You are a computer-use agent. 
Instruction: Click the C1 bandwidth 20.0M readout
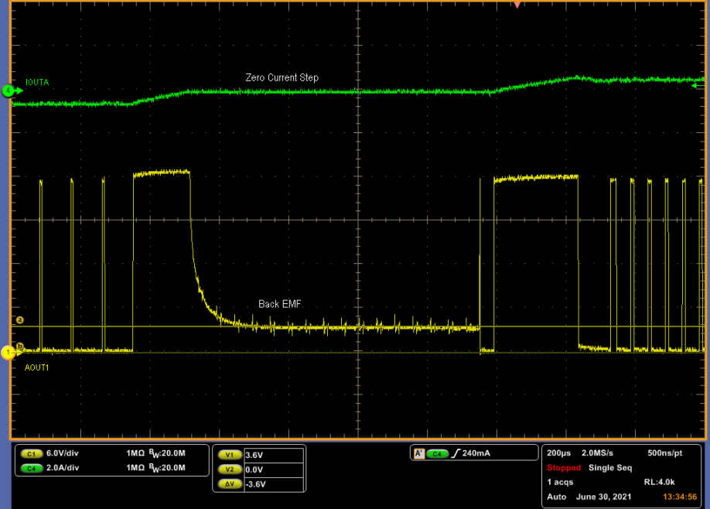click(167, 454)
